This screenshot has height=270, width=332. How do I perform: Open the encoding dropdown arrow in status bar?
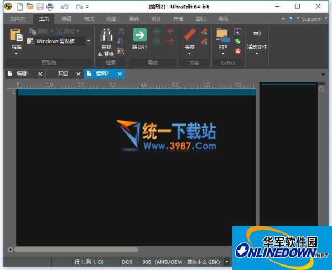[x=227, y=262]
